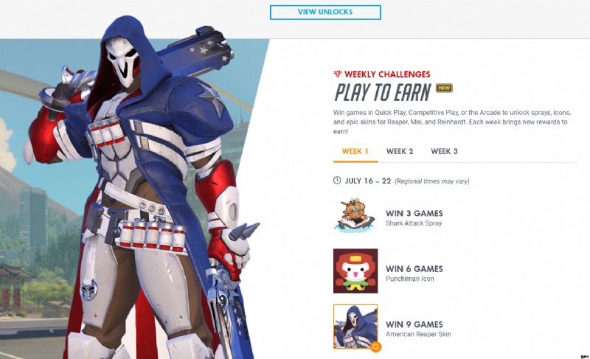The image size is (590, 359).
Task: Click the orange magnifier zoom icon
Action: click(375, 347)
